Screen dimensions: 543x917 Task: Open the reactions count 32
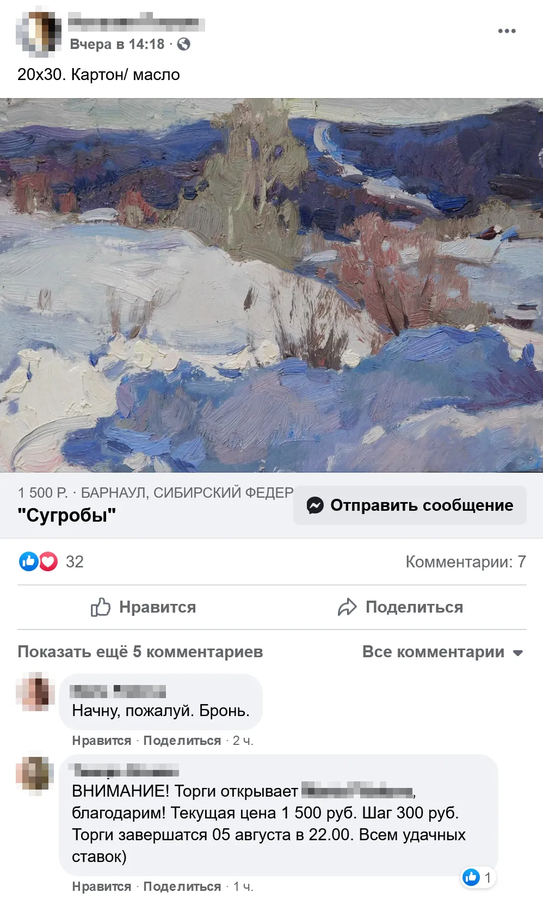pos(75,561)
